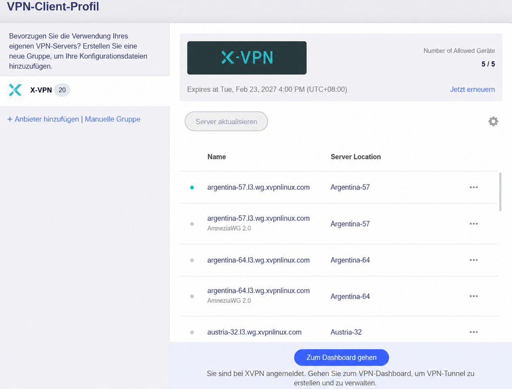Open more options for argentina-64 AmneziaWG row
This screenshot has height=389, width=512.
pos(473,296)
